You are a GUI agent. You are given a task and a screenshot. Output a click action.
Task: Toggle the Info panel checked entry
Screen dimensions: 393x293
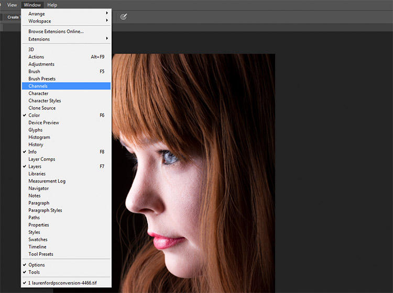coord(66,152)
